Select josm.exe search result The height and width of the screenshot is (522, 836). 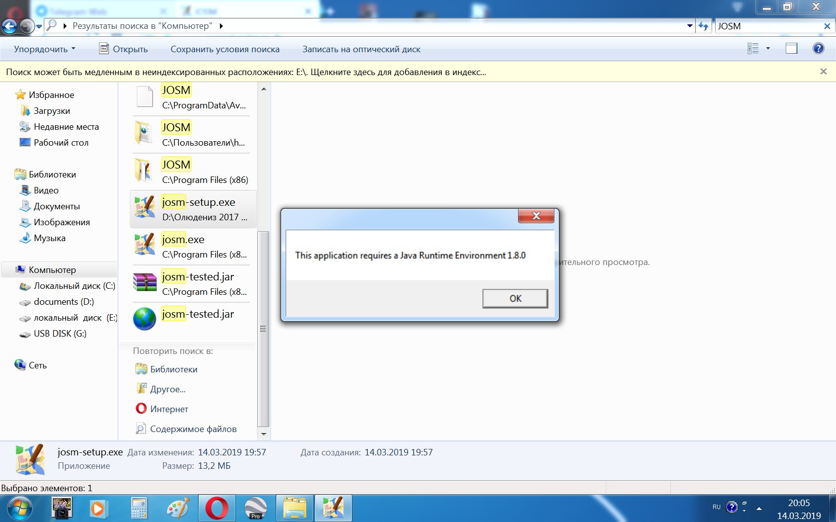point(193,247)
